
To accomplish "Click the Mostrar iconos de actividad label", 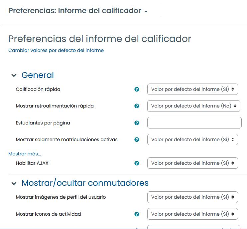I will (x=48, y=214).
